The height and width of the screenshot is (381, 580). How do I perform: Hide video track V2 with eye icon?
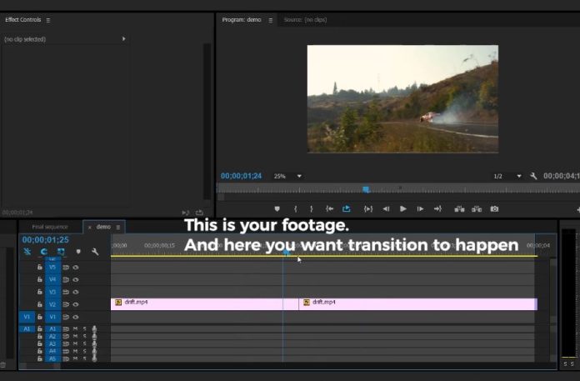click(76, 304)
